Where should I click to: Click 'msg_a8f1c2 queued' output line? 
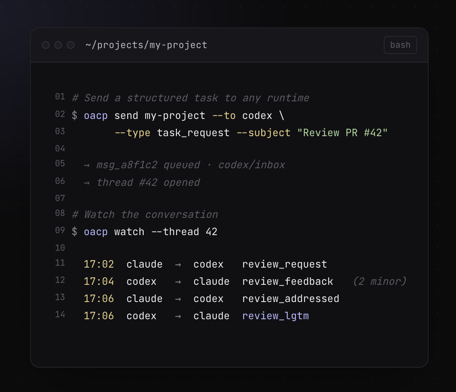point(148,165)
